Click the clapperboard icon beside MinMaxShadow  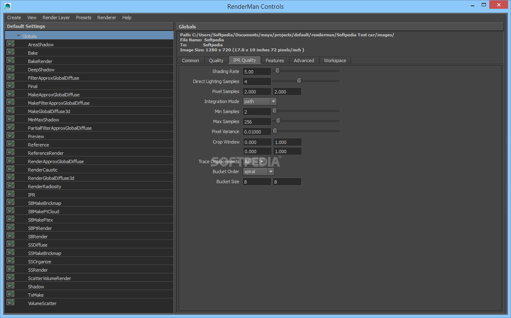(x=10, y=119)
